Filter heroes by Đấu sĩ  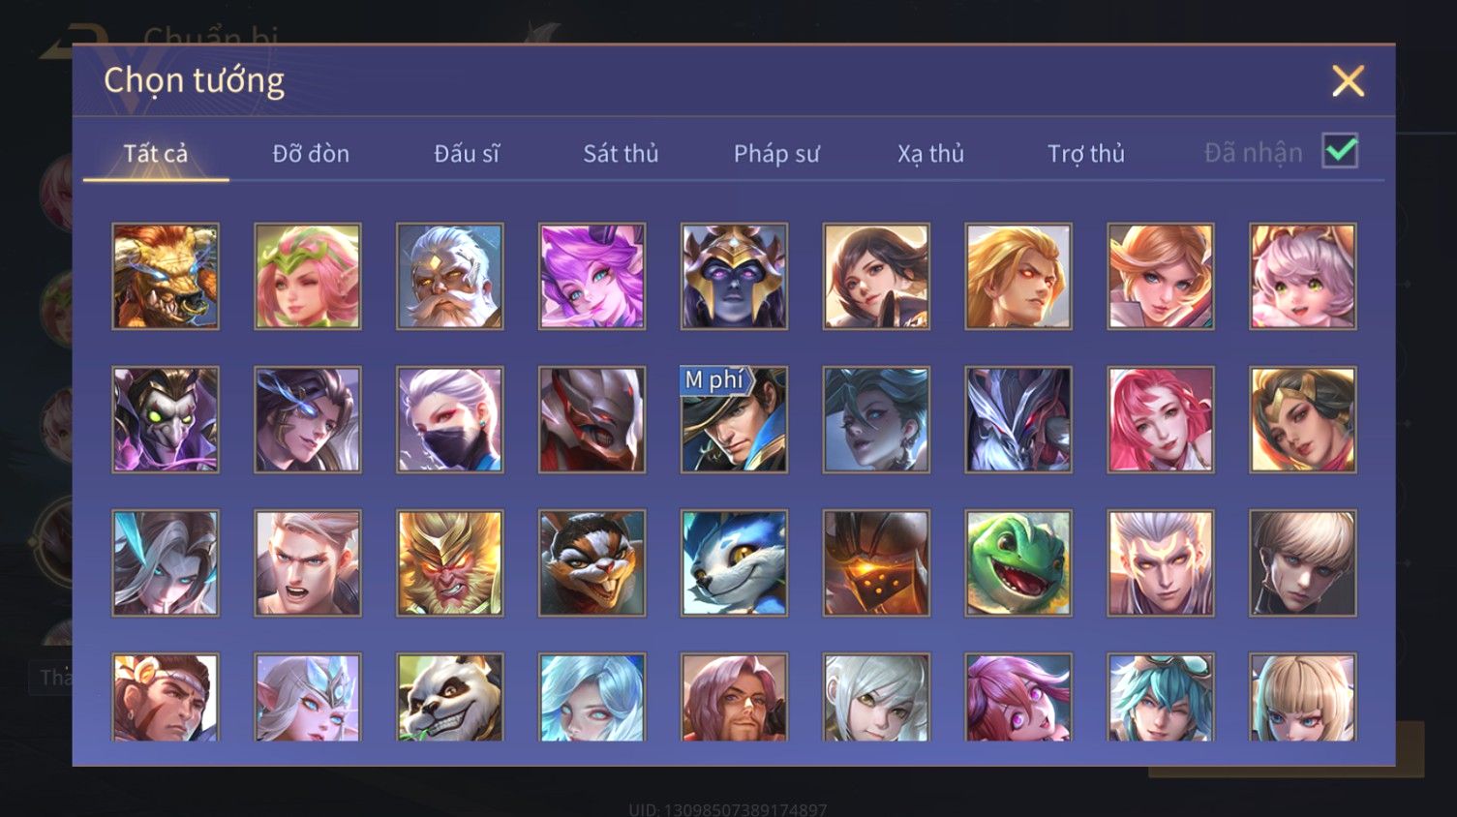point(467,153)
